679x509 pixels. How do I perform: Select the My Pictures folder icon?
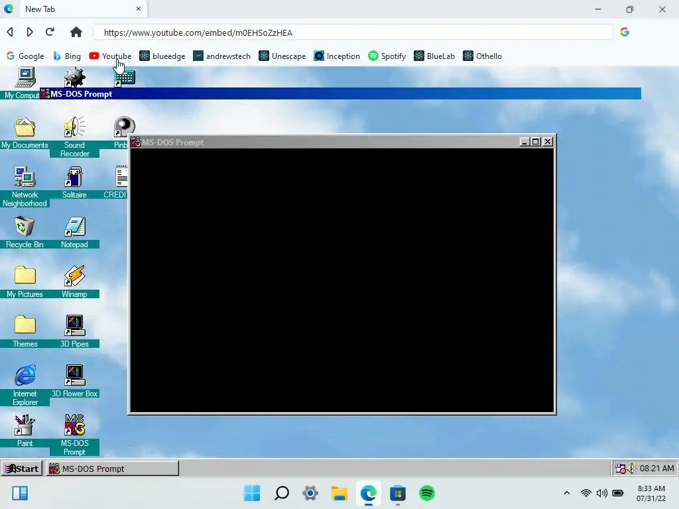pos(25,282)
